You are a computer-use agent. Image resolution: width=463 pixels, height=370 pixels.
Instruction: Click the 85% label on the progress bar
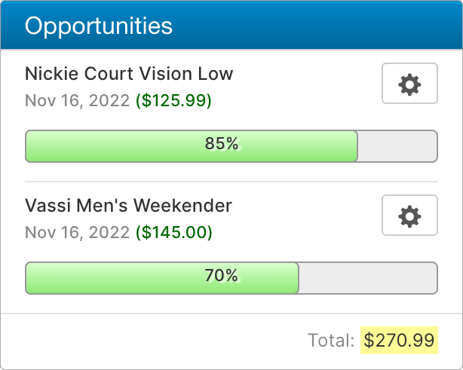click(222, 144)
